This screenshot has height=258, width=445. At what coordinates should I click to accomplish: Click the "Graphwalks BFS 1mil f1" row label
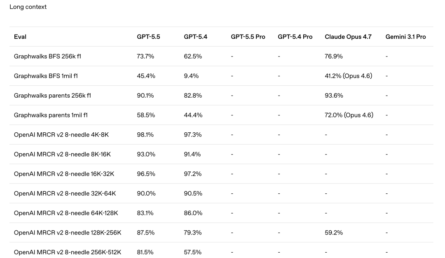[x=47, y=76]
